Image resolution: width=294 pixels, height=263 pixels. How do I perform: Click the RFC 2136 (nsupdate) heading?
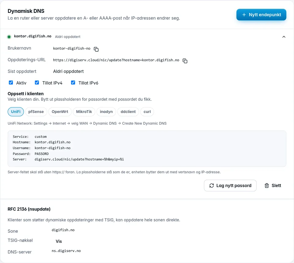[x=29, y=209]
